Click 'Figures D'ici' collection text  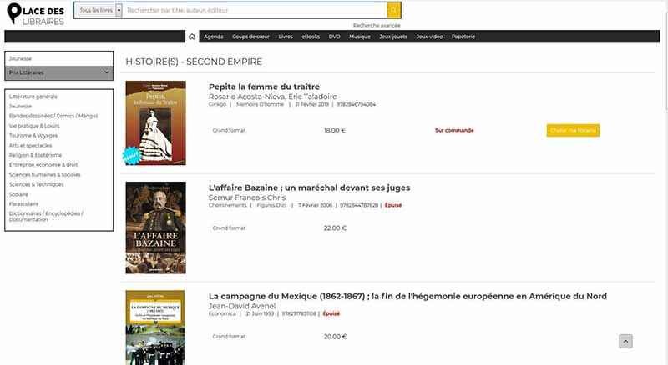pos(271,205)
